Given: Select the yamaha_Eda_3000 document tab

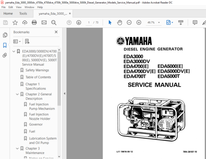Looking at the screenshot, I should [x=53, y=14].
